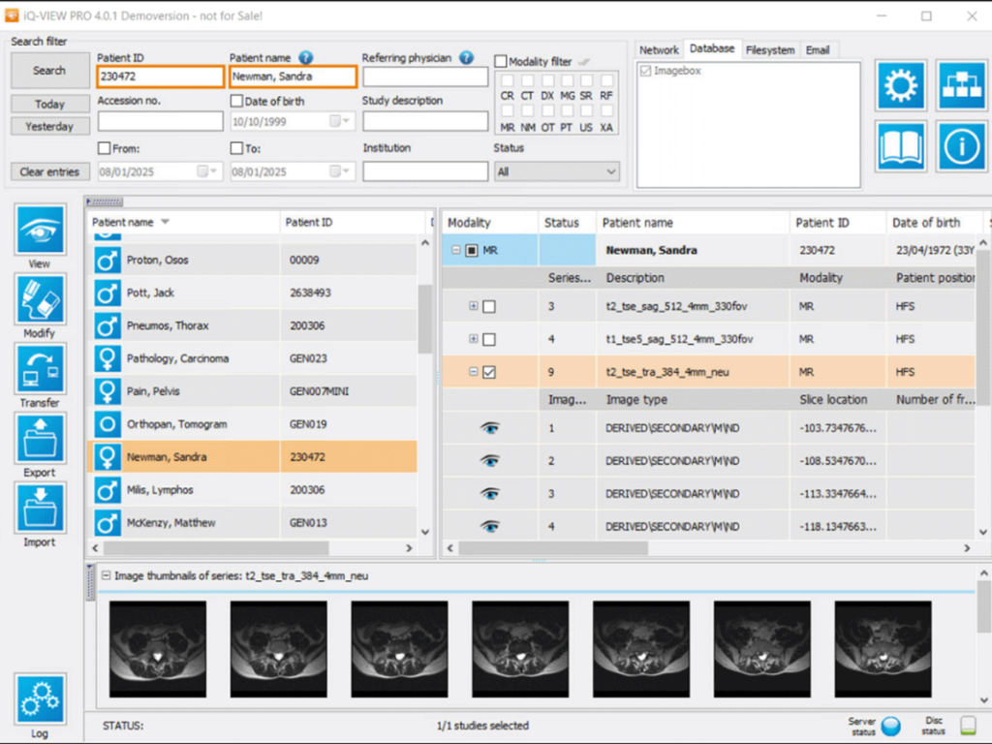View image 1 via eye icon
The width and height of the screenshot is (992, 744).
pyautogui.click(x=489, y=428)
